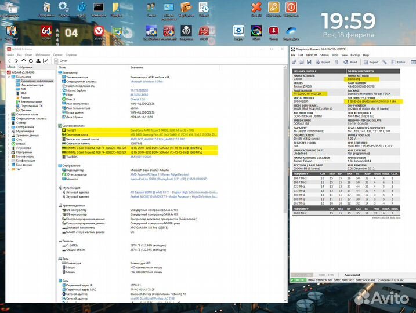Open the AIDA64 graph icon in toolbar

point(46,61)
